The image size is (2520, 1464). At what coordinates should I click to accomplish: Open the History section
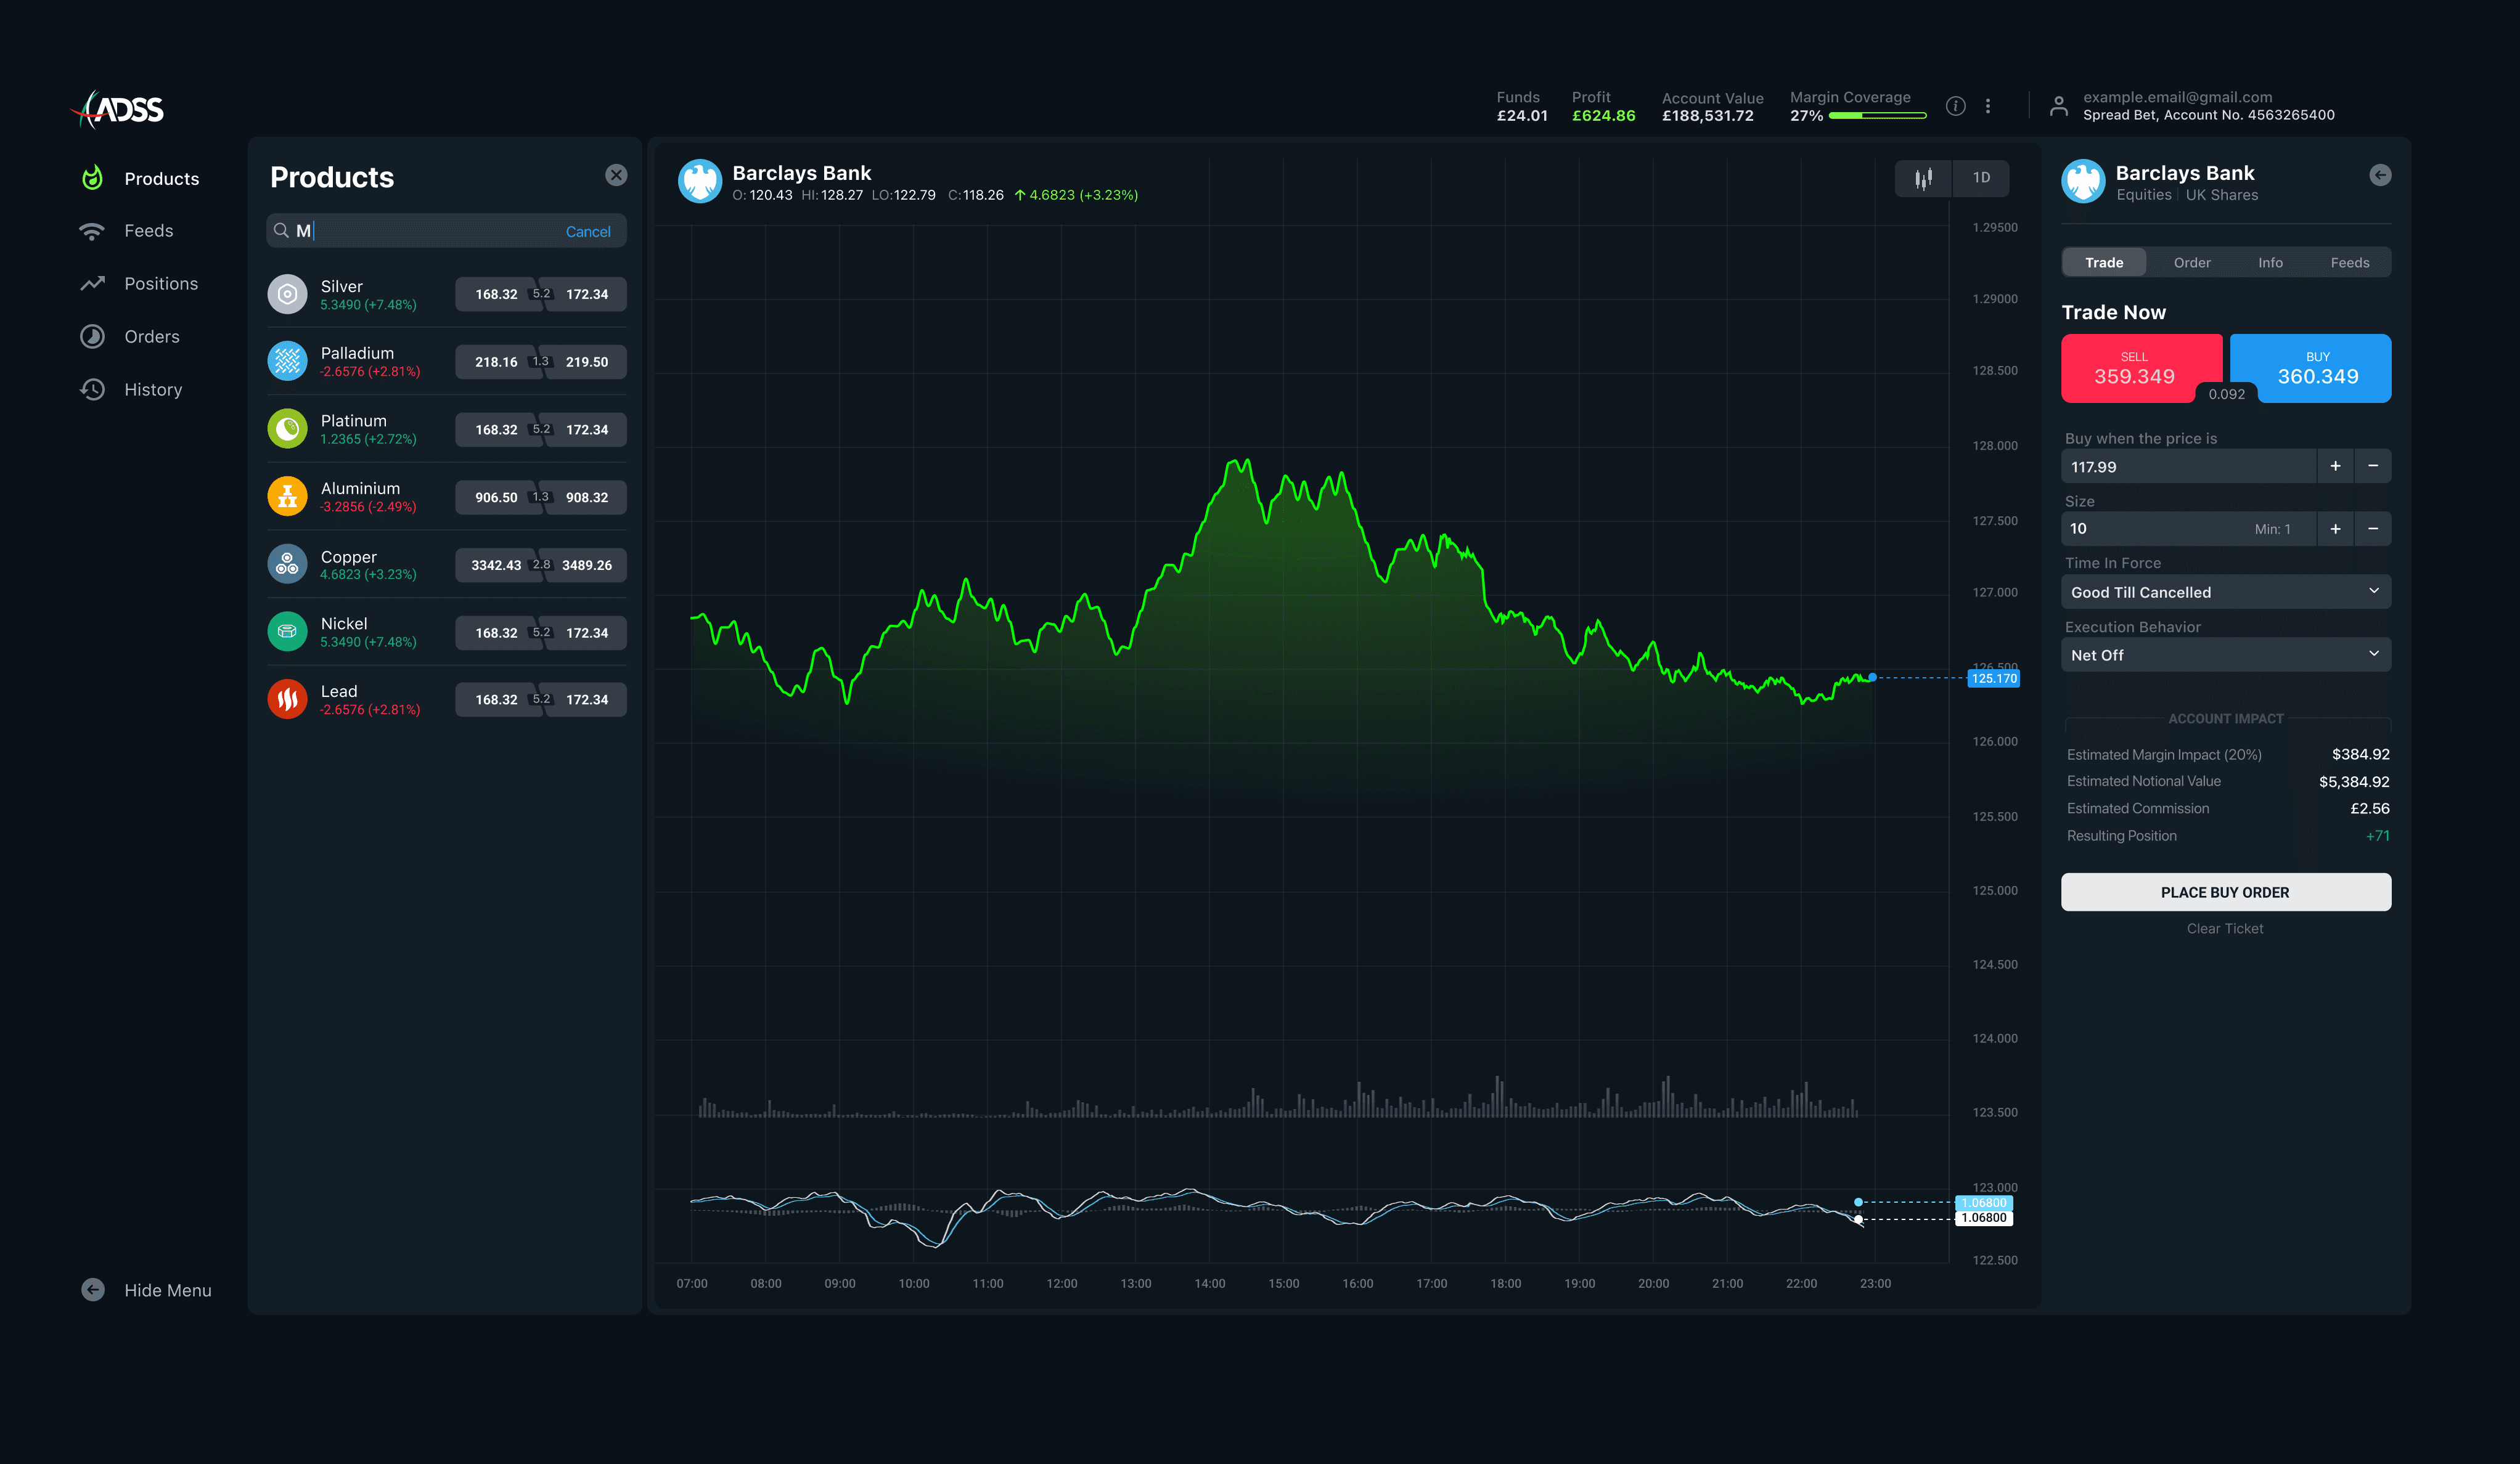[152, 390]
